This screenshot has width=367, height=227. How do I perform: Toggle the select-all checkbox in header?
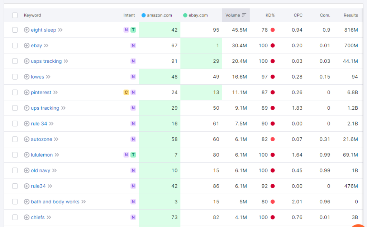[x=15, y=15]
